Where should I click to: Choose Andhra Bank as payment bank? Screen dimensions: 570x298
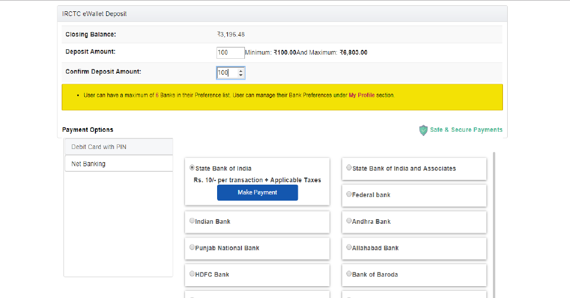point(349,220)
